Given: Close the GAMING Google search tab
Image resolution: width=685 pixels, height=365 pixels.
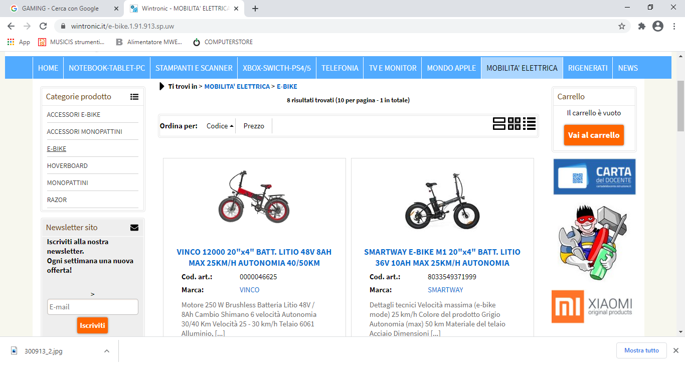Looking at the screenshot, I should 116,9.
